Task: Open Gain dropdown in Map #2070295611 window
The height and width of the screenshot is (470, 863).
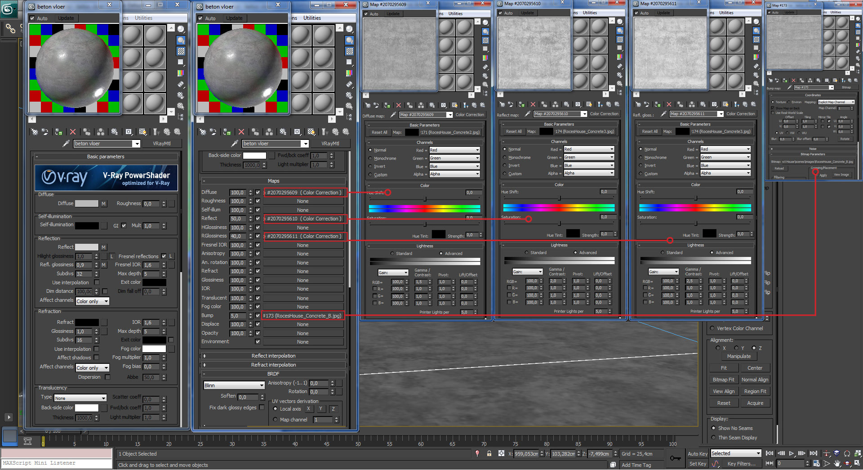Action: pyautogui.click(x=663, y=272)
